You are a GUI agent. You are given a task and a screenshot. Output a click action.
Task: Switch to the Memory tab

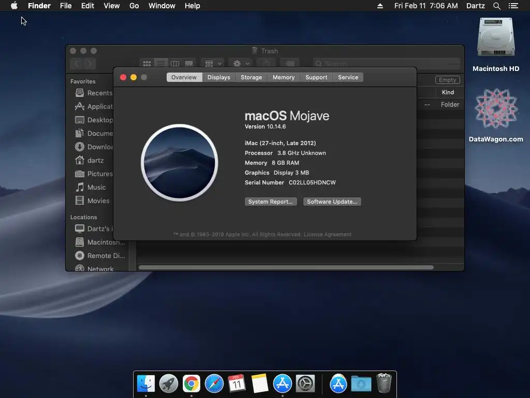point(284,77)
